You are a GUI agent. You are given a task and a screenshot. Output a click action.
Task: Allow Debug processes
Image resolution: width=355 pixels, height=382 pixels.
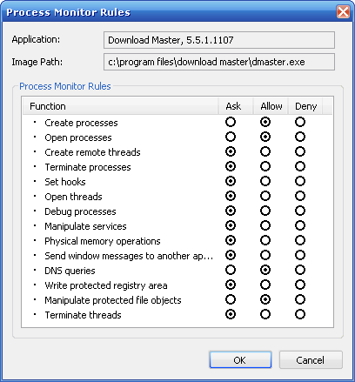coord(265,211)
